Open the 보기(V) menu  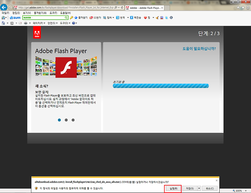27,13
